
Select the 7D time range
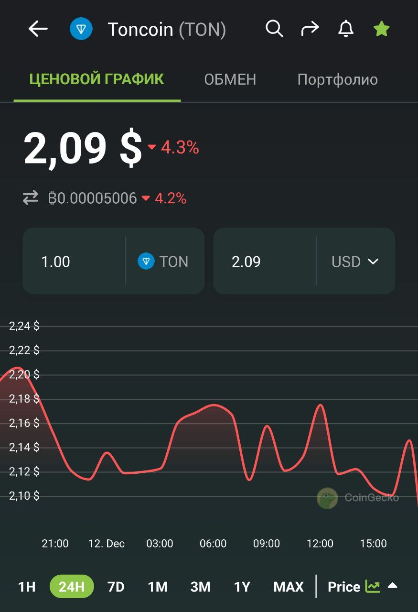click(116, 587)
